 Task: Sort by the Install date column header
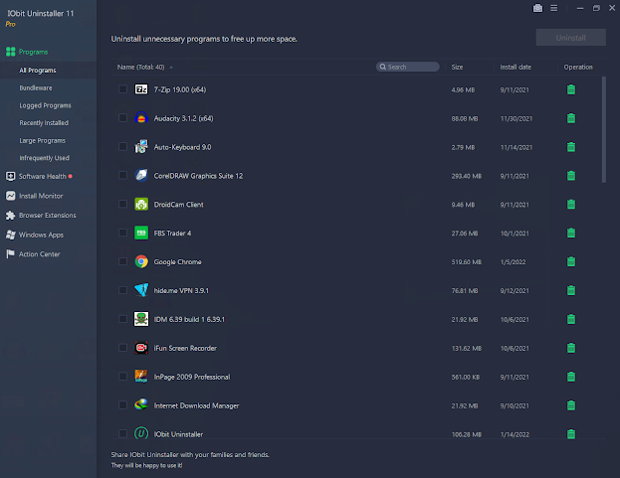click(516, 68)
